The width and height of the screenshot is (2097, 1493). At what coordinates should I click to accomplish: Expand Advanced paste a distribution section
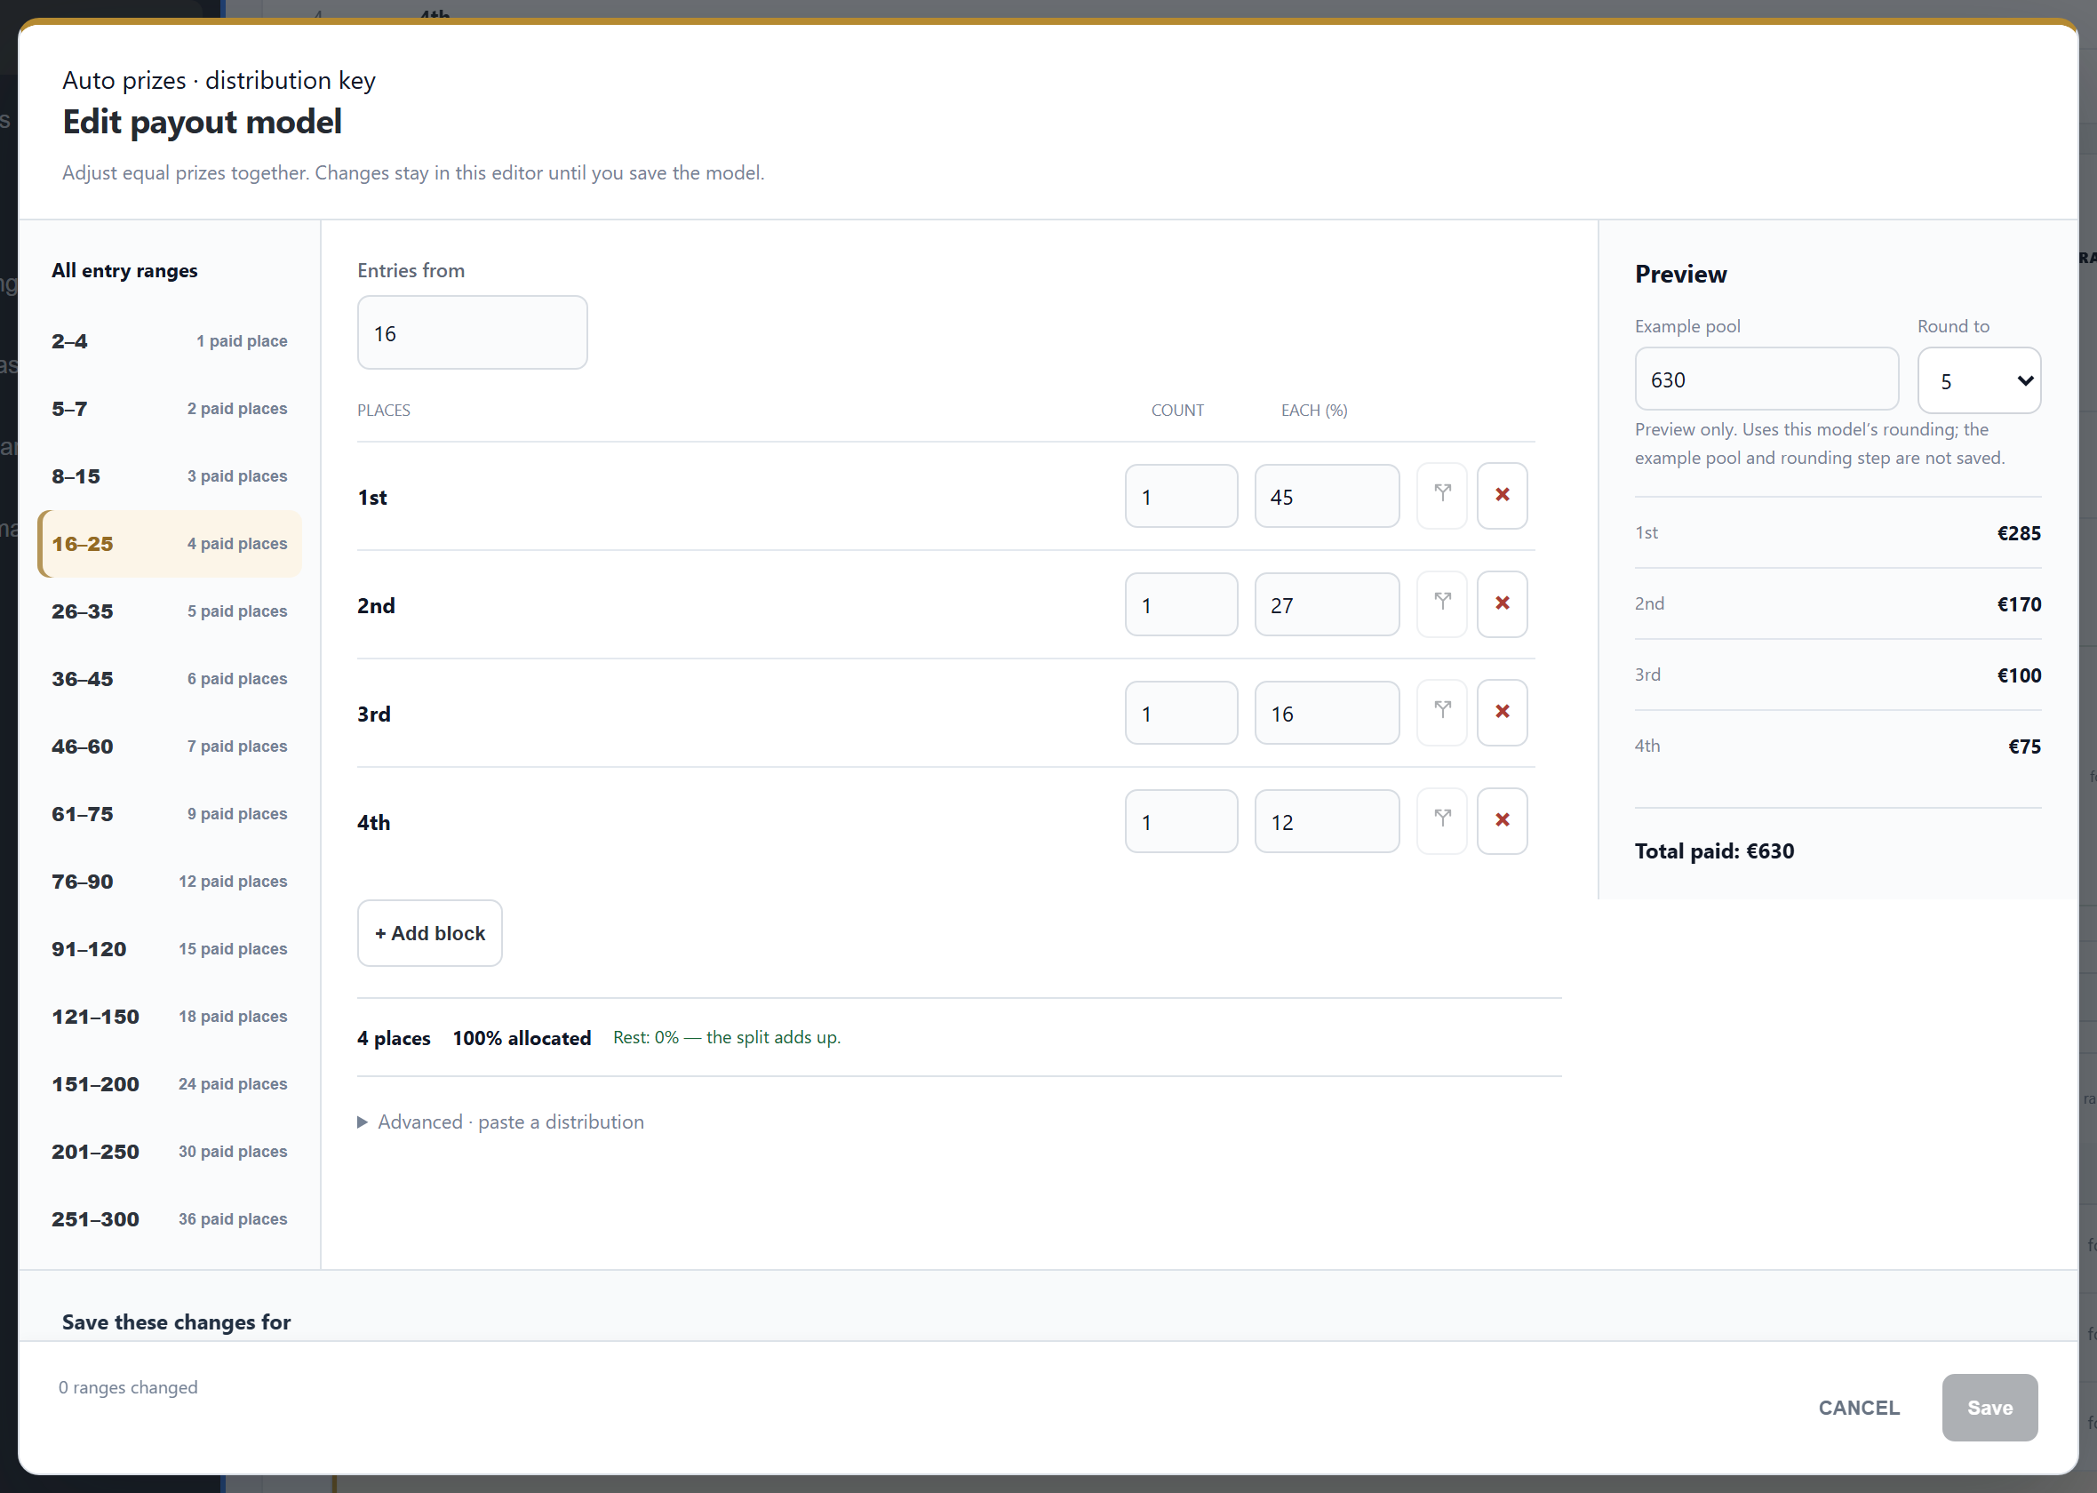501,1122
